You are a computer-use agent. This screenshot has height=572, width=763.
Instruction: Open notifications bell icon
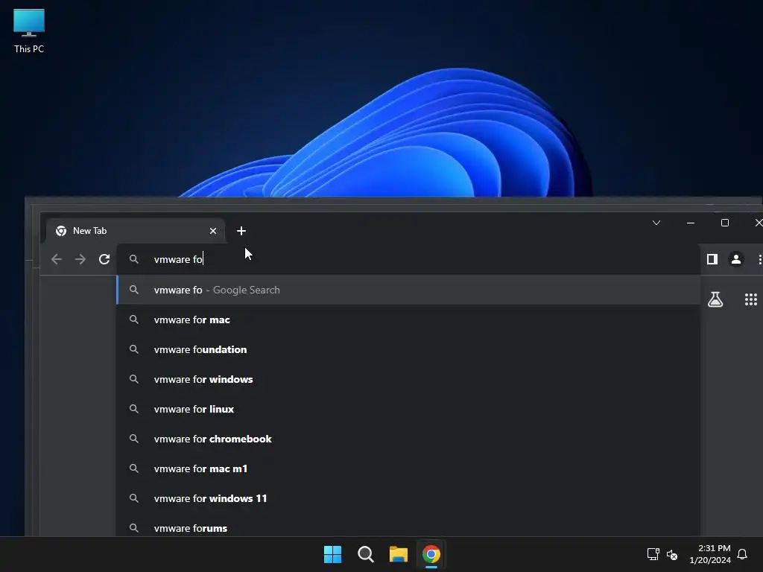point(742,554)
